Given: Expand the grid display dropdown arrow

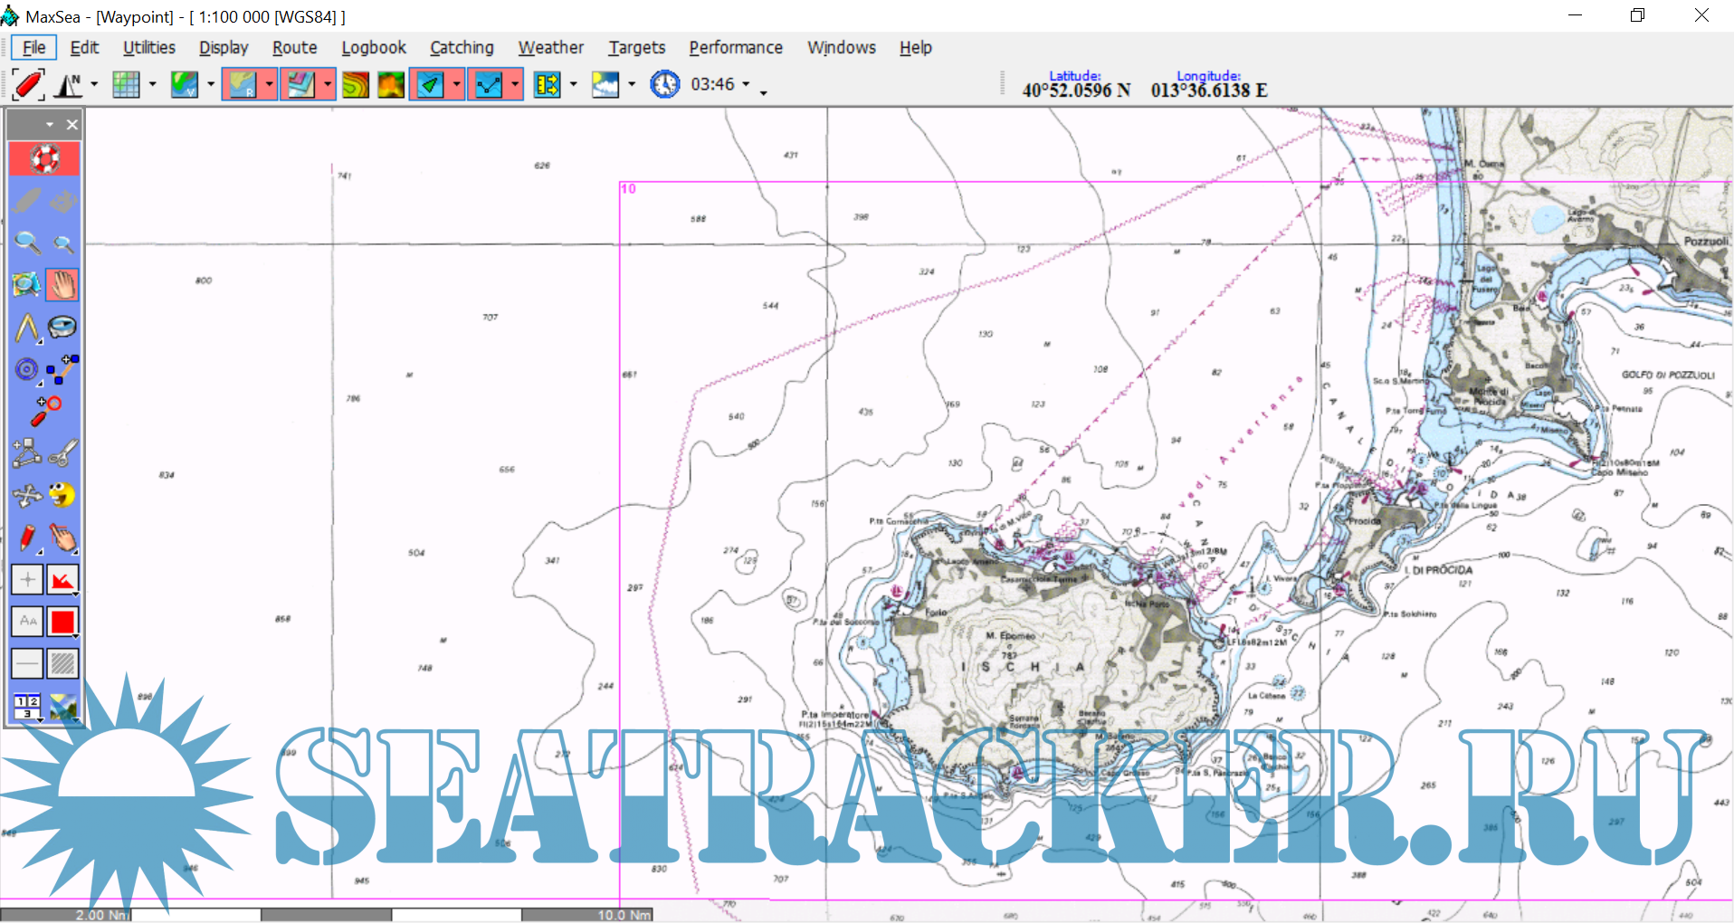Looking at the screenshot, I should click(152, 85).
